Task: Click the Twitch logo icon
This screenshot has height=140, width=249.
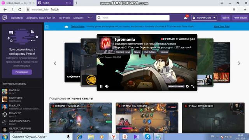Action: [x=5, y=17]
